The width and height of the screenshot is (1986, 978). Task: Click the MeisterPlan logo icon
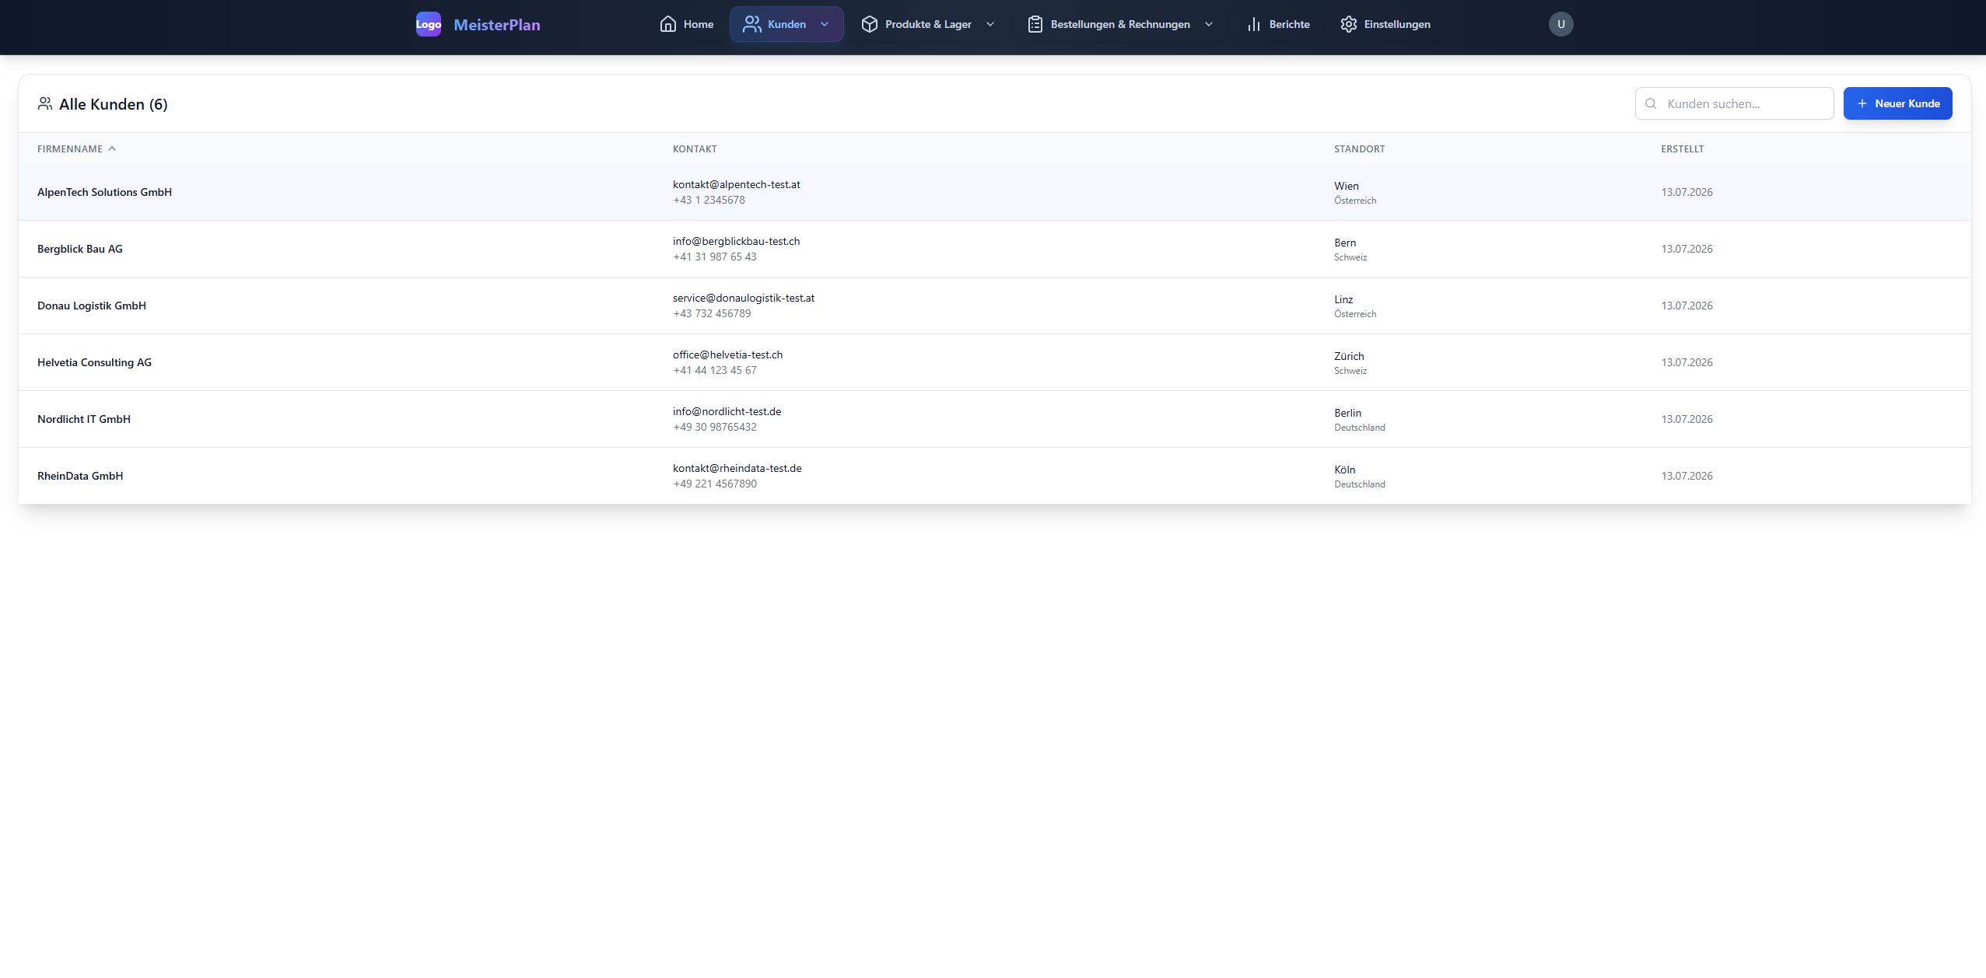coord(428,24)
